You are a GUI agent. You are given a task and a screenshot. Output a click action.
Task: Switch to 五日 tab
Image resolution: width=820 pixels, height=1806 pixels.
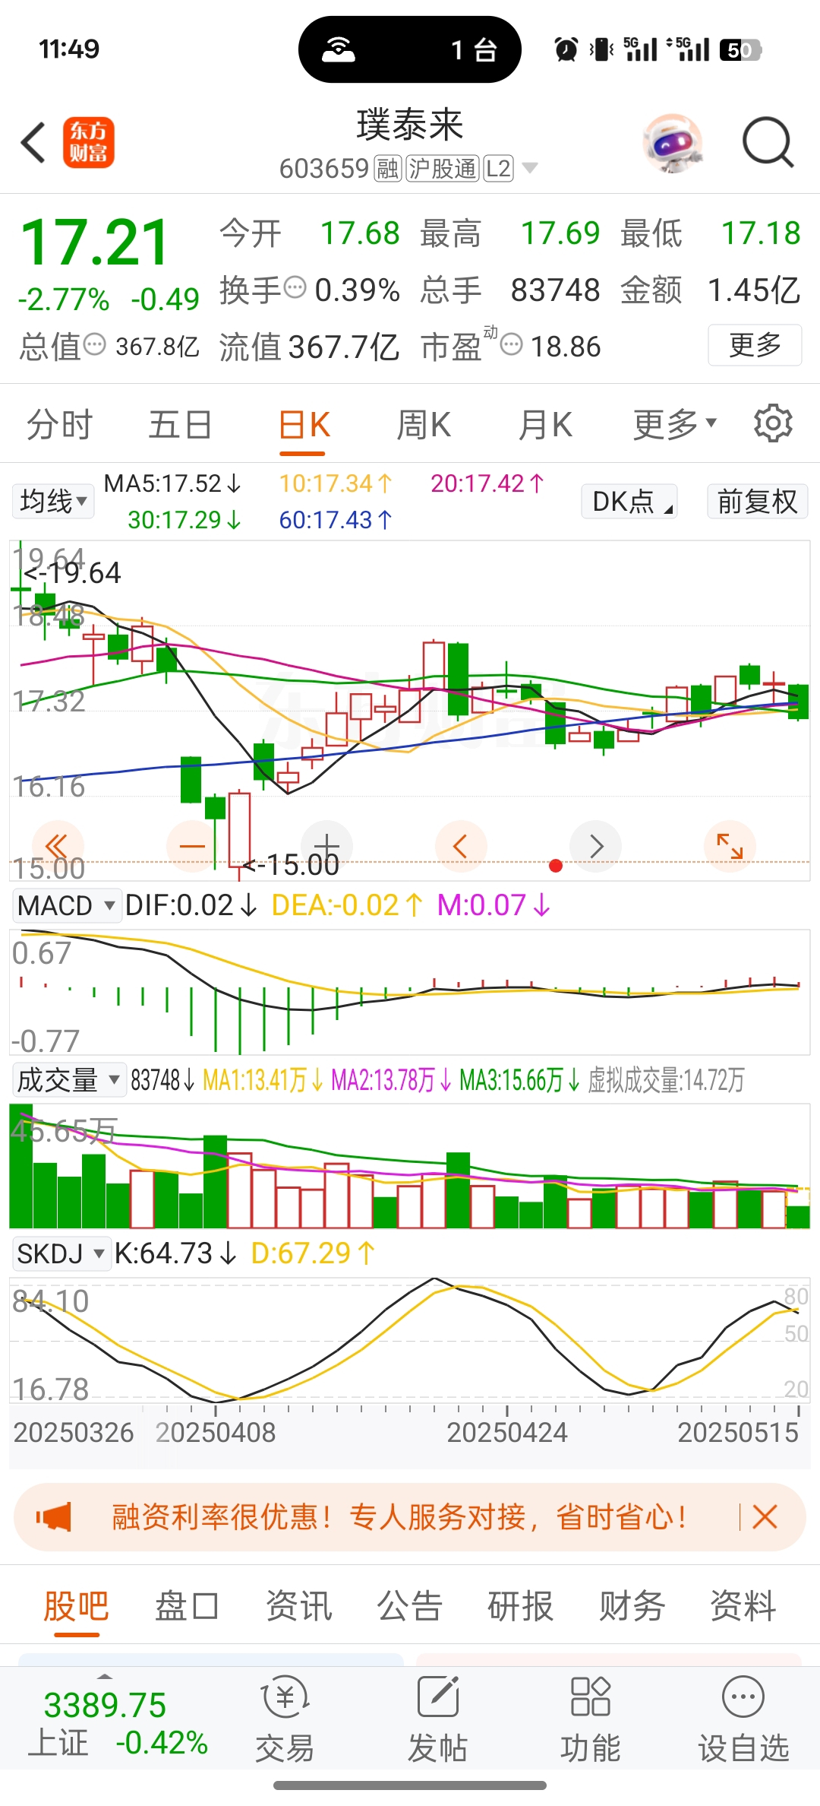180,423
